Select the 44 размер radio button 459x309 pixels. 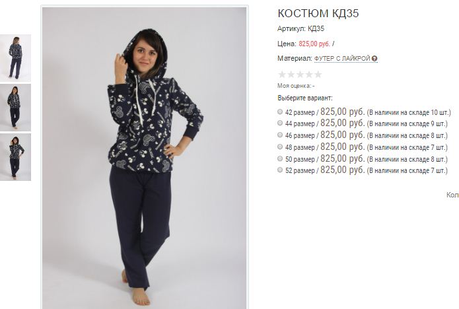(x=280, y=123)
